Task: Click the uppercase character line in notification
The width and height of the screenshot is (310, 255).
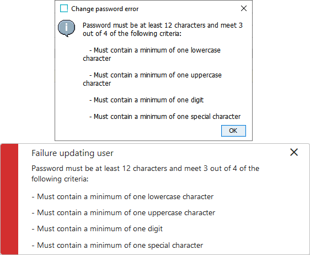Action: tap(124, 213)
